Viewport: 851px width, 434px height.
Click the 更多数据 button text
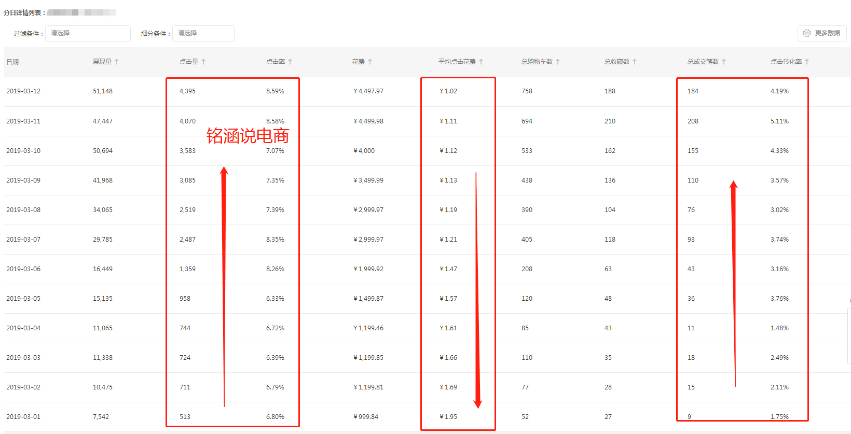coord(827,33)
